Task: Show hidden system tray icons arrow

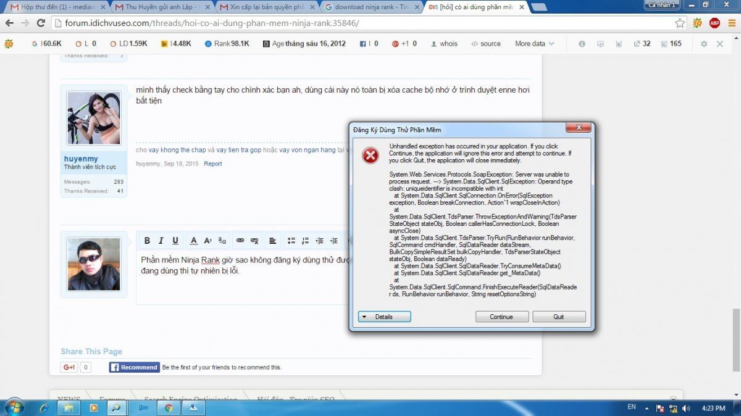Action: tap(646, 408)
